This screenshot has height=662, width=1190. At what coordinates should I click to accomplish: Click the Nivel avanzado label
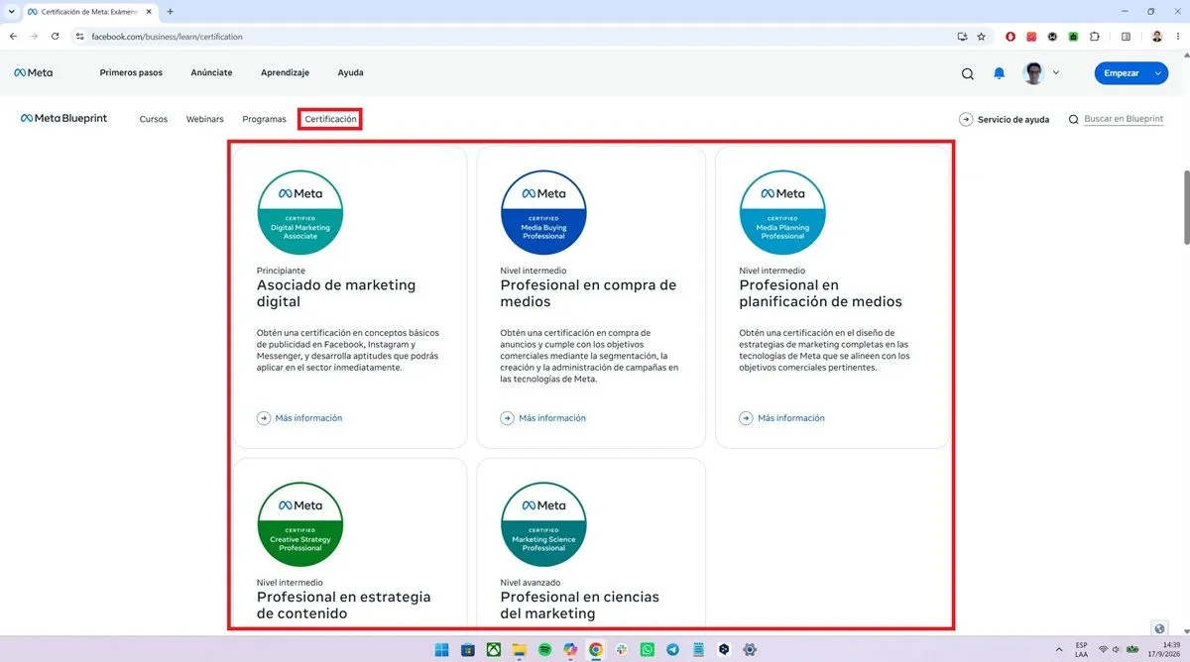[531, 583]
